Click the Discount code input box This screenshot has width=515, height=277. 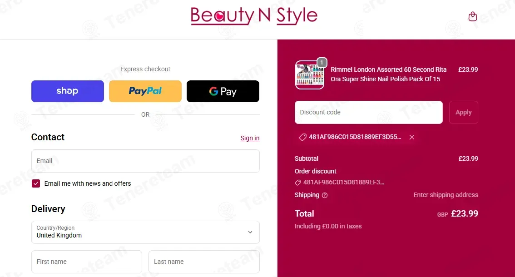[368, 112]
